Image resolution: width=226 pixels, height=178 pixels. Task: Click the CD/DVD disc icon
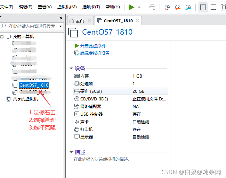(x=77, y=99)
